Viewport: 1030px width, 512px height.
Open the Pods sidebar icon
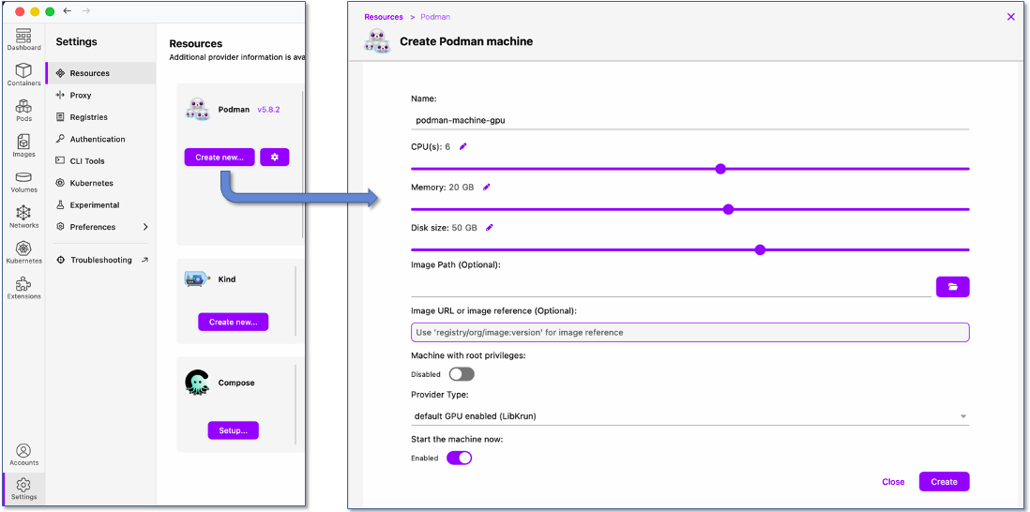coord(23,111)
